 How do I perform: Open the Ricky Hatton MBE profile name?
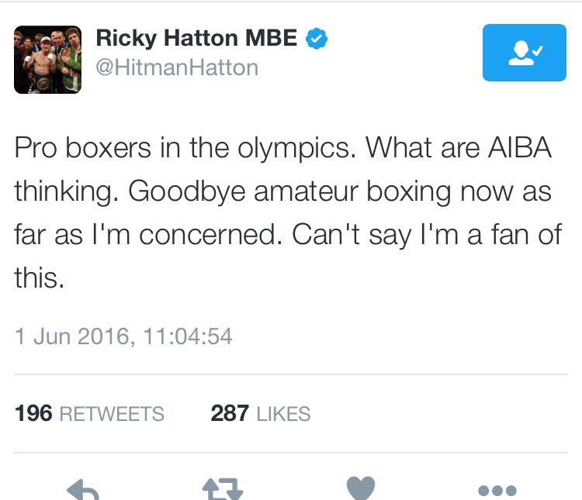(197, 39)
